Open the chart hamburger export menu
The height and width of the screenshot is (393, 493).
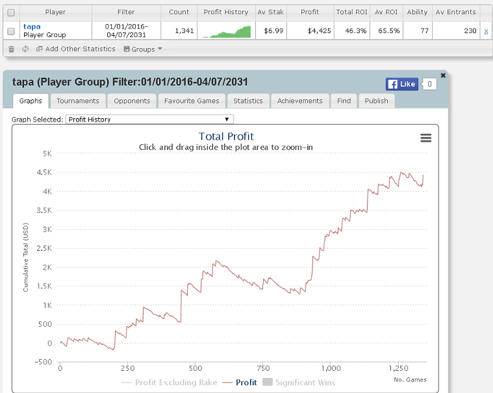pyautogui.click(x=425, y=138)
